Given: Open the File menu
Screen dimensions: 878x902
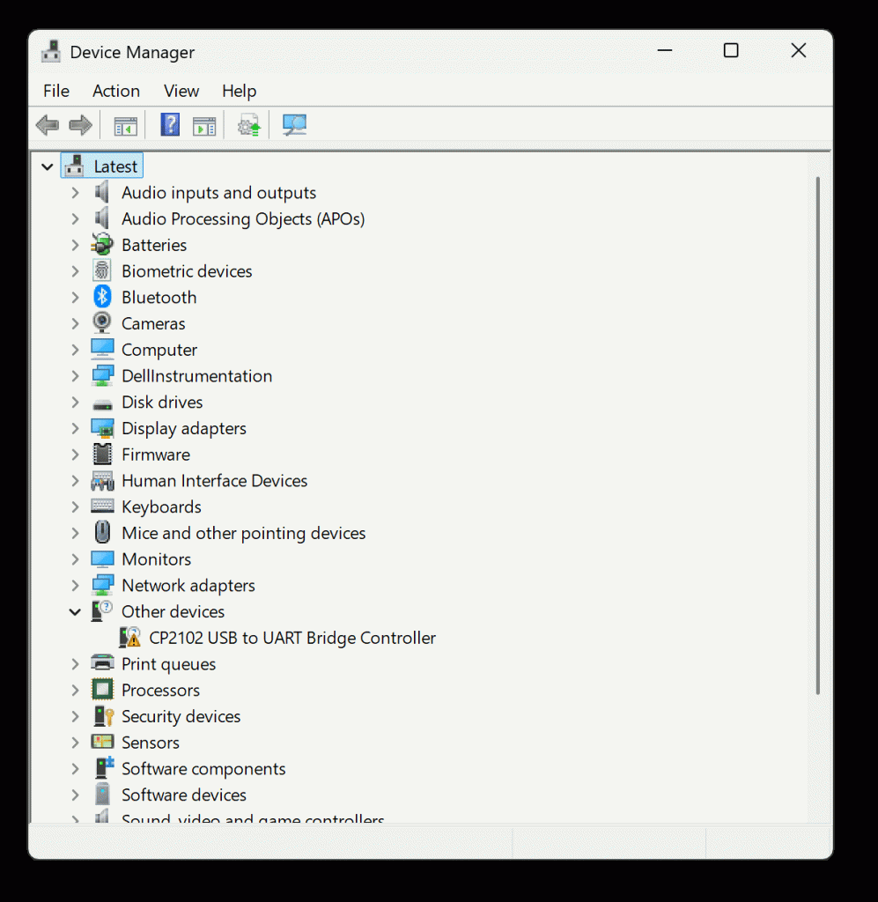Looking at the screenshot, I should coord(56,91).
